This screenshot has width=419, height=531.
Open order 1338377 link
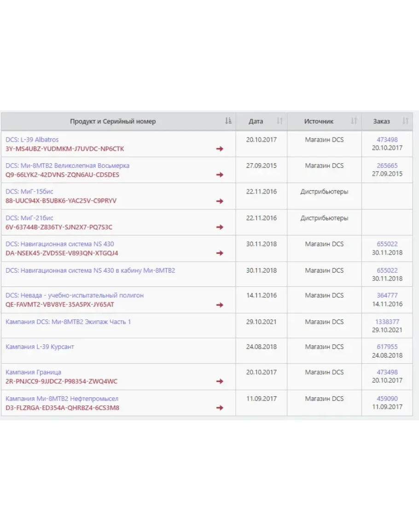[387, 322]
